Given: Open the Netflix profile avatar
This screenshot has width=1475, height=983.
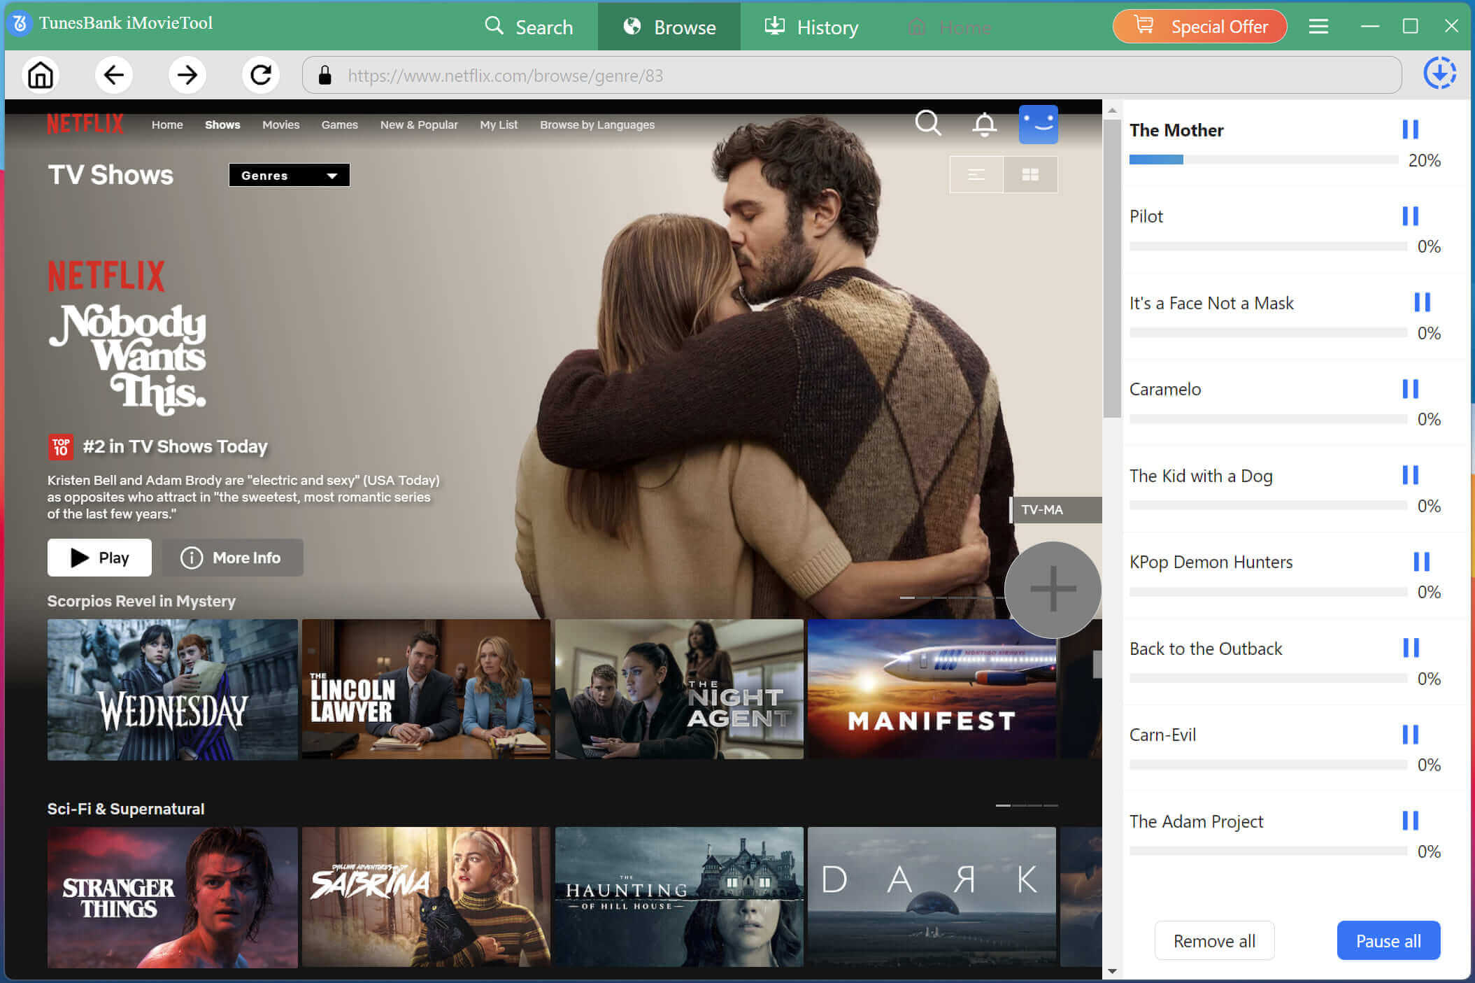Looking at the screenshot, I should [1039, 125].
